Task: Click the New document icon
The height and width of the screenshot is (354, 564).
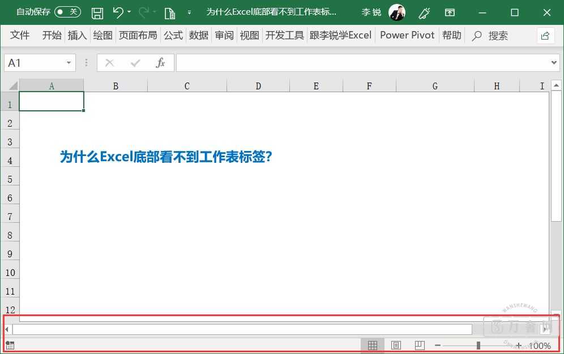Action: pyautogui.click(x=169, y=12)
